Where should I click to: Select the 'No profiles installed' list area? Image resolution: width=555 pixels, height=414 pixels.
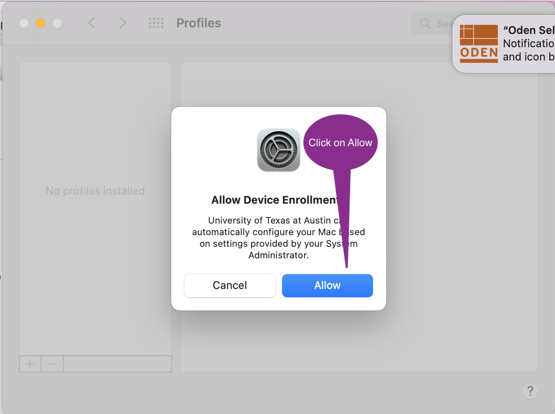point(95,191)
